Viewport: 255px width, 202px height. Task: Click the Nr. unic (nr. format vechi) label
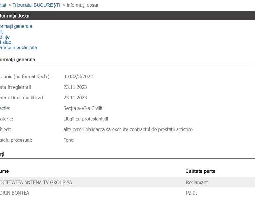[x=26, y=76]
